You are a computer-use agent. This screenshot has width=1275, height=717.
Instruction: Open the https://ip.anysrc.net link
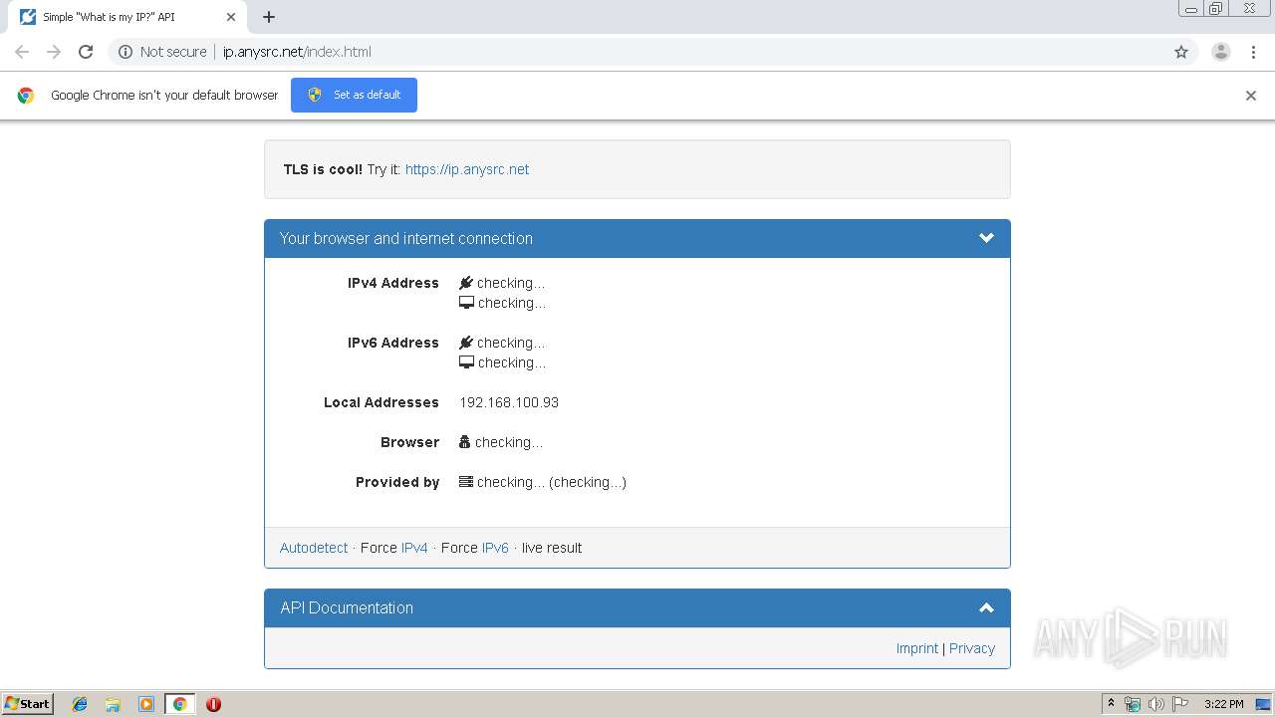pos(467,169)
